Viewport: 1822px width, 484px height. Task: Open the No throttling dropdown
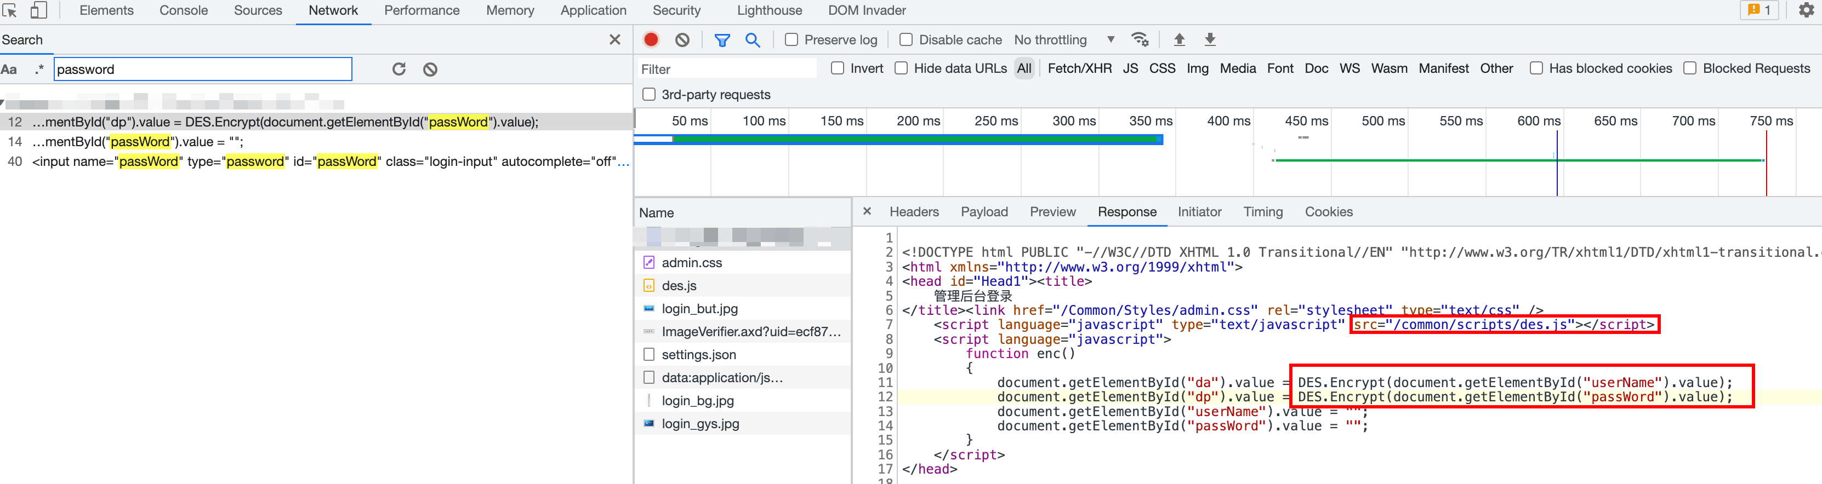pos(1064,39)
